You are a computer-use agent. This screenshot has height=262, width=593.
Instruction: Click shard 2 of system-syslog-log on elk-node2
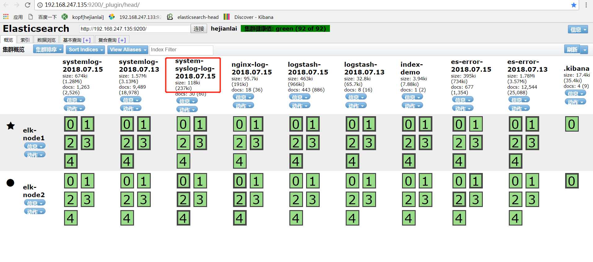point(183,200)
